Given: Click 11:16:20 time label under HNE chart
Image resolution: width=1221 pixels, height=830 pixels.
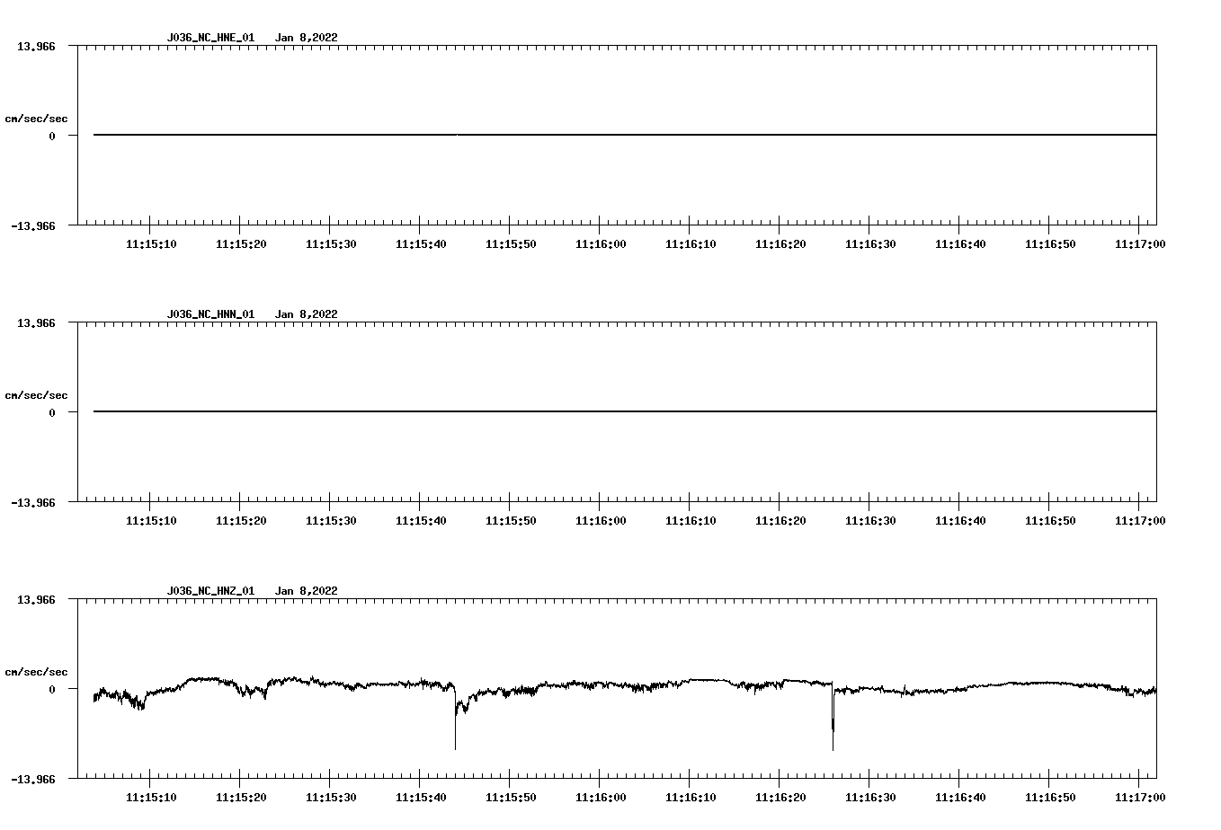Looking at the screenshot, I should pos(780,244).
